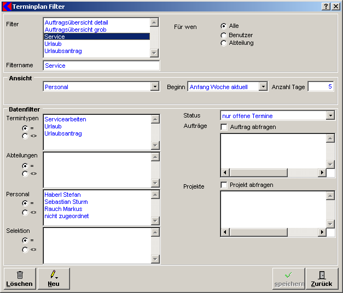Click the Filtername text field
The image size is (343, 293).
click(x=101, y=66)
